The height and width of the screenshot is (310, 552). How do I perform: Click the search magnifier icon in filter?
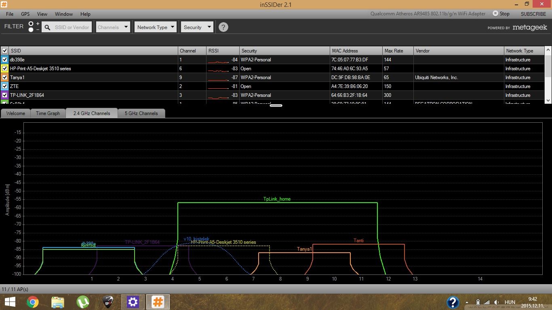pos(48,27)
